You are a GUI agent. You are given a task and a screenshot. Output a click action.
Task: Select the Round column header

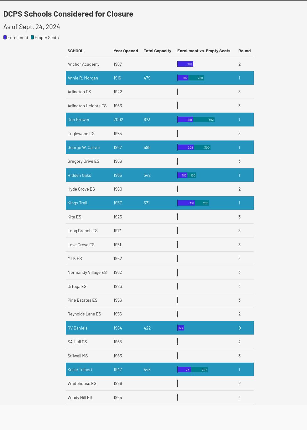(244, 51)
